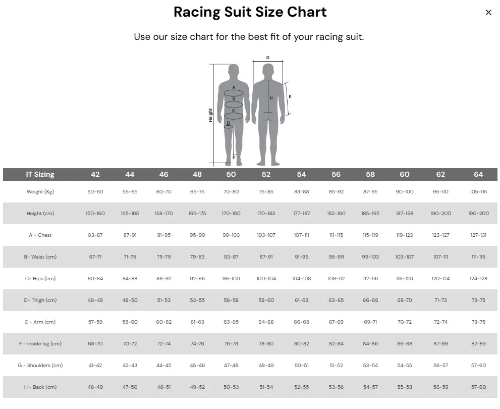The height and width of the screenshot is (409, 500).
Task: Select the C- Hips (cm) row label
Action: [x=40, y=279]
